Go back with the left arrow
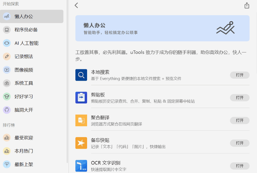257x173 pixels. pyautogui.click(x=76, y=5)
